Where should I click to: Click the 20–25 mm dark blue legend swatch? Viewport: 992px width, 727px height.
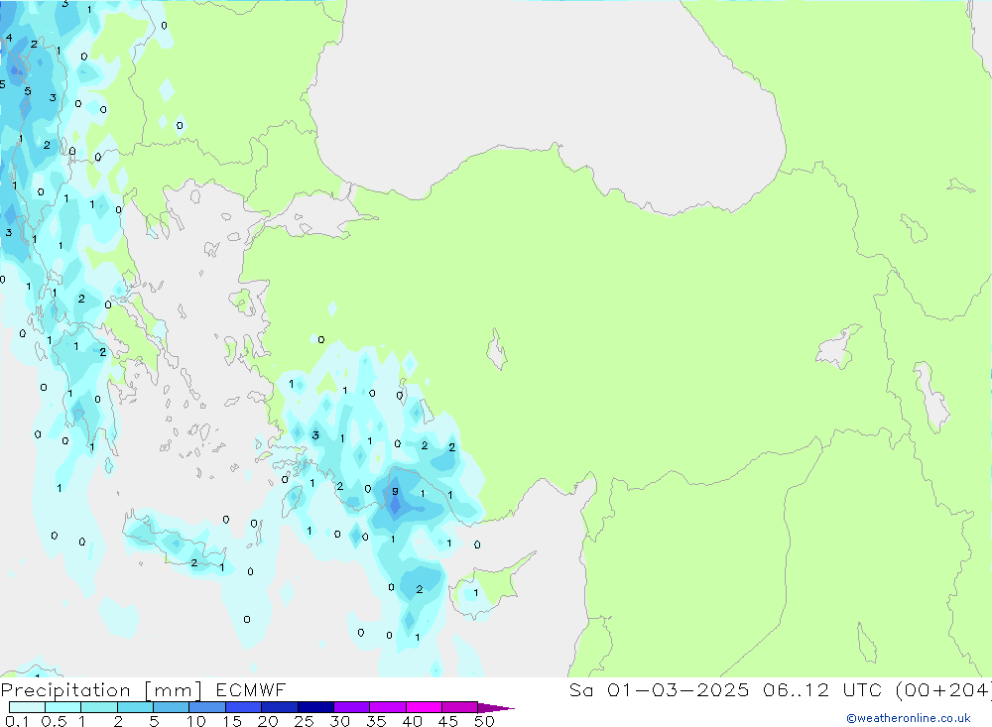click(280, 707)
